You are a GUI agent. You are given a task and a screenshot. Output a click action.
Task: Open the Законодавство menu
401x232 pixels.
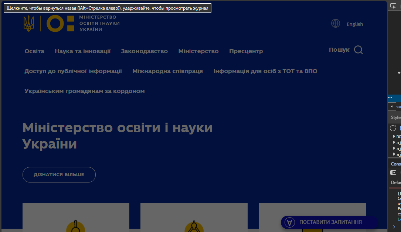[144, 51]
